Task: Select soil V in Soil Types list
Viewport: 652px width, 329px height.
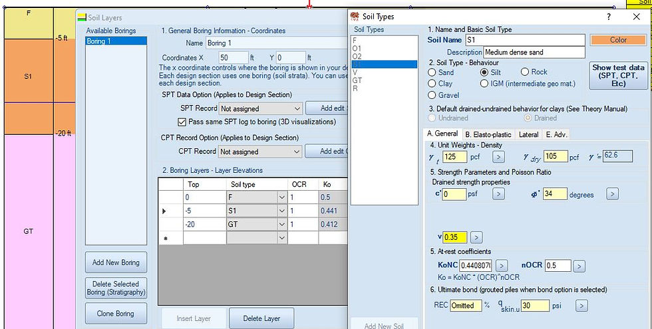Action: [x=384, y=72]
